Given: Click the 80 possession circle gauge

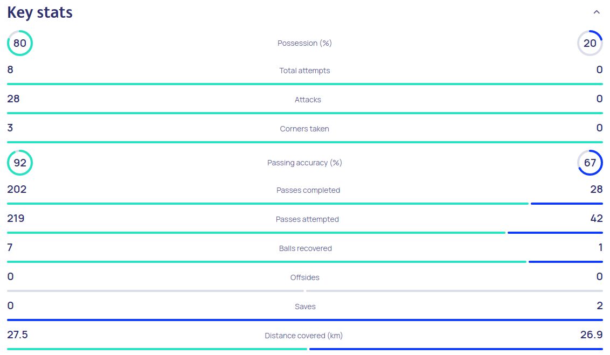Looking at the screenshot, I should (20, 43).
